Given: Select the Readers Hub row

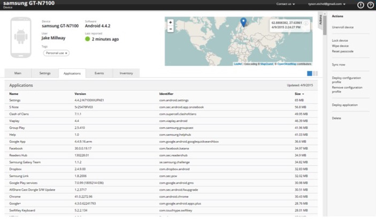Looking at the screenshot, I should coord(161,155).
